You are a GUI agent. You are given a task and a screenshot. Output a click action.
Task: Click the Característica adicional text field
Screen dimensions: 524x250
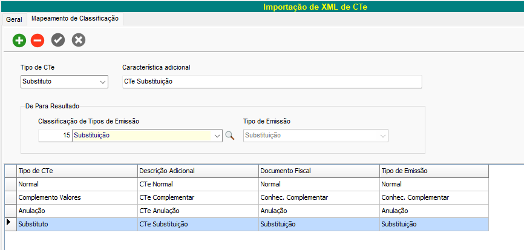tap(272, 82)
